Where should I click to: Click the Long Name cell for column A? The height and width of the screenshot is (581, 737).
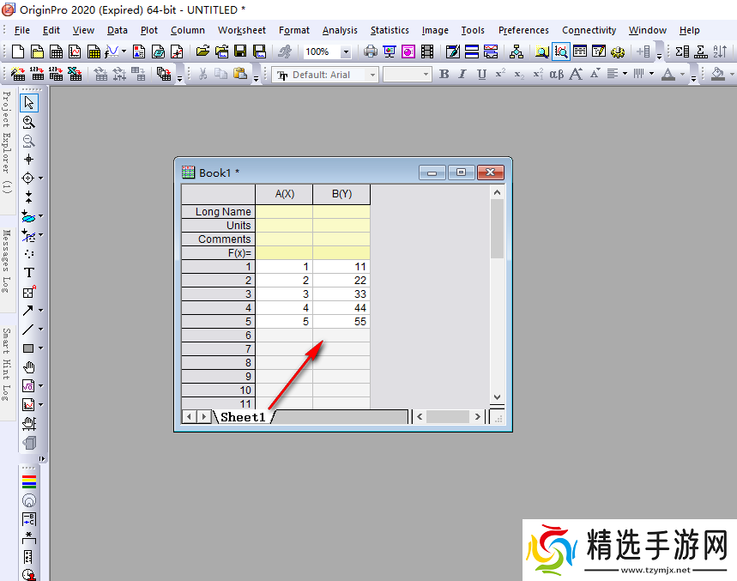click(x=284, y=212)
